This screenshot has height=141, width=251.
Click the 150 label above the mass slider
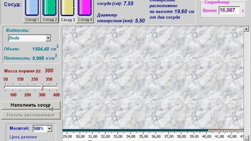[20, 79]
